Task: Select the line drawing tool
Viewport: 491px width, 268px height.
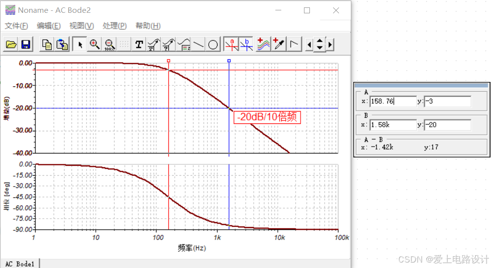Action: click(x=198, y=44)
